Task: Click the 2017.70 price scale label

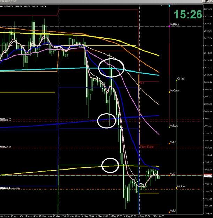Action: (208, 38)
